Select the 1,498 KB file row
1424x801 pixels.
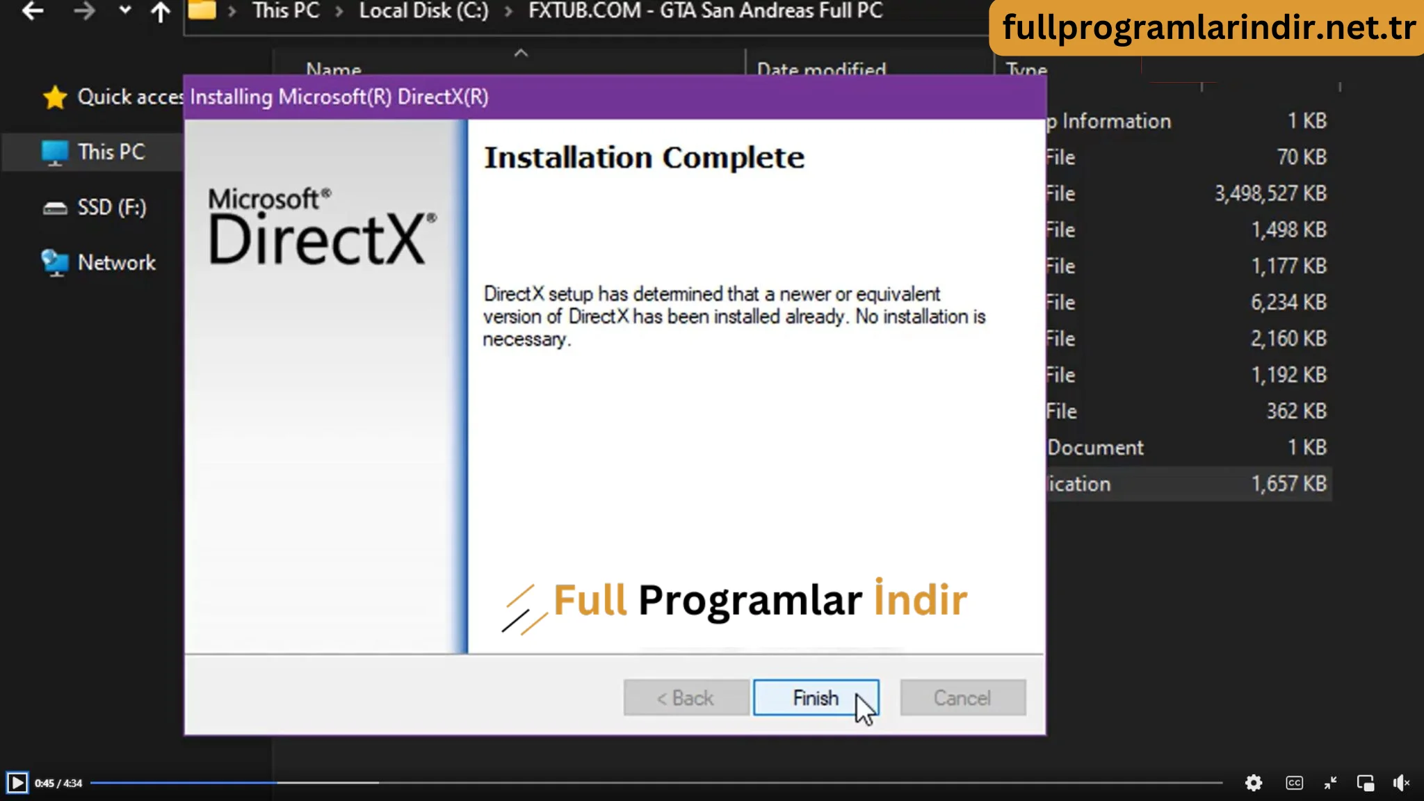1189,229
